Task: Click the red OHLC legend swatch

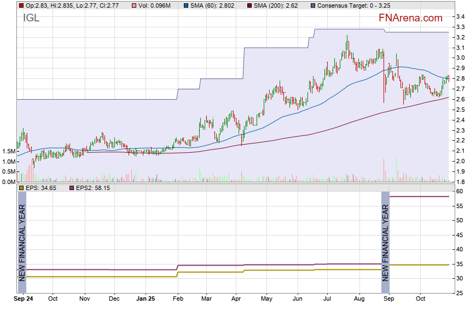Action: [x=21, y=5]
